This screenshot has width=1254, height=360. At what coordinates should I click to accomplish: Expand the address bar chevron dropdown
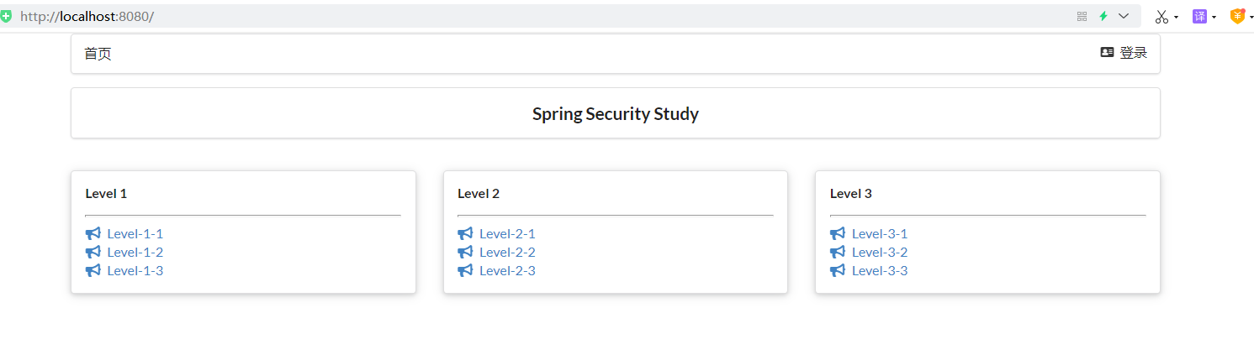pyautogui.click(x=1124, y=16)
